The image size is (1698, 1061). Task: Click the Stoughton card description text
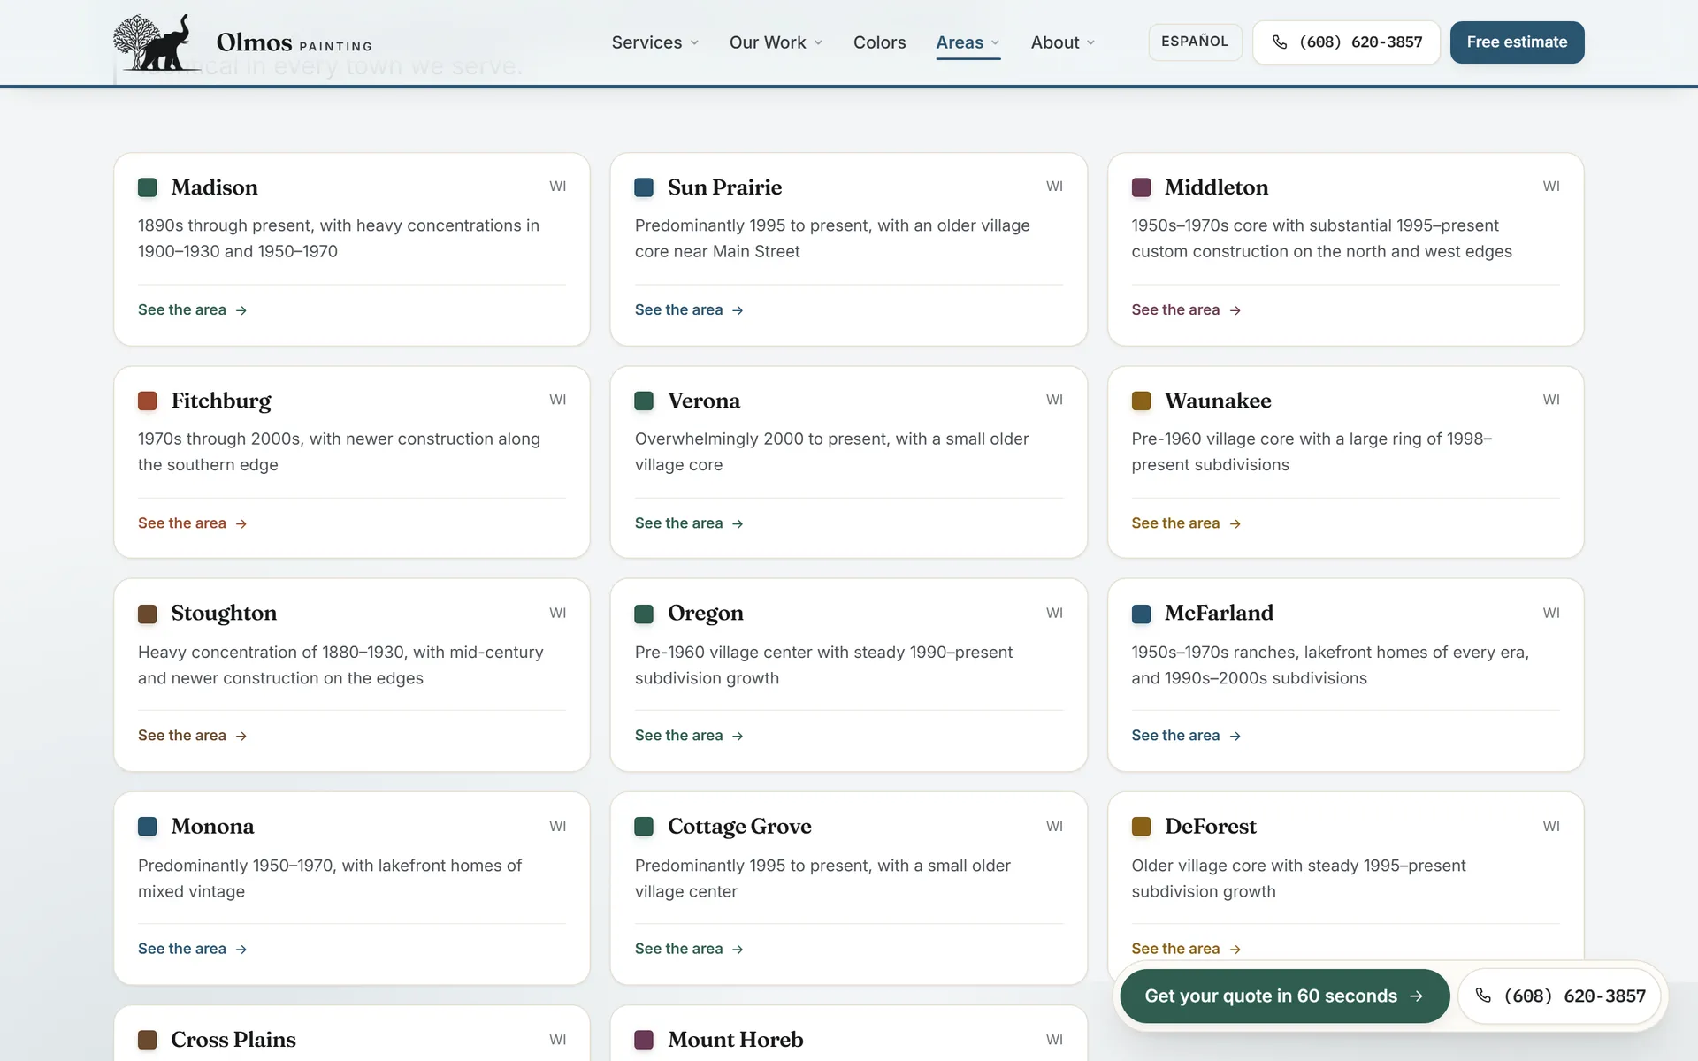(x=340, y=665)
